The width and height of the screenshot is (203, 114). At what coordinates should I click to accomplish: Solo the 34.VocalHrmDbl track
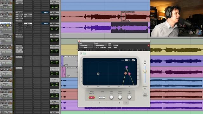point(8,70)
